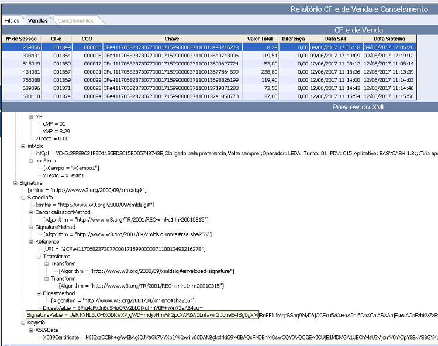Image resolution: width=438 pixels, height=346 pixels.
Task: Collapse the Signature tree node
Action: [15, 182]
